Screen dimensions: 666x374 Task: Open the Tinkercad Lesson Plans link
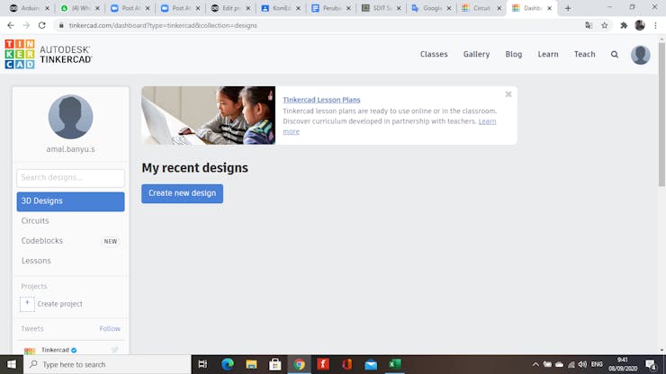coord(321,100)
